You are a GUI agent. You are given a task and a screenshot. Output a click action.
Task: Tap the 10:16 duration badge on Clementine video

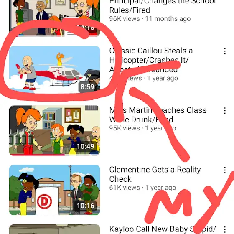pos(86,206)
